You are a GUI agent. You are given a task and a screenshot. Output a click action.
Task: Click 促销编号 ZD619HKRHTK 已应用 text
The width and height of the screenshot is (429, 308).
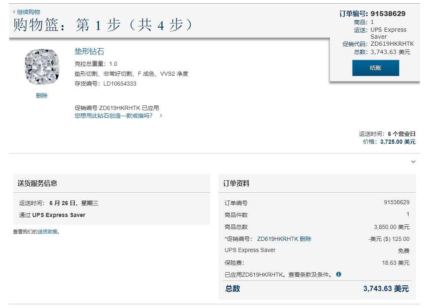click(117, 108)
